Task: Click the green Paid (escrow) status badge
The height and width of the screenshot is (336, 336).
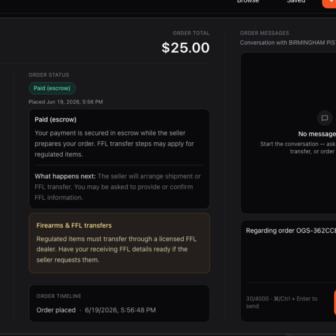Action: [x=52, y=88]
